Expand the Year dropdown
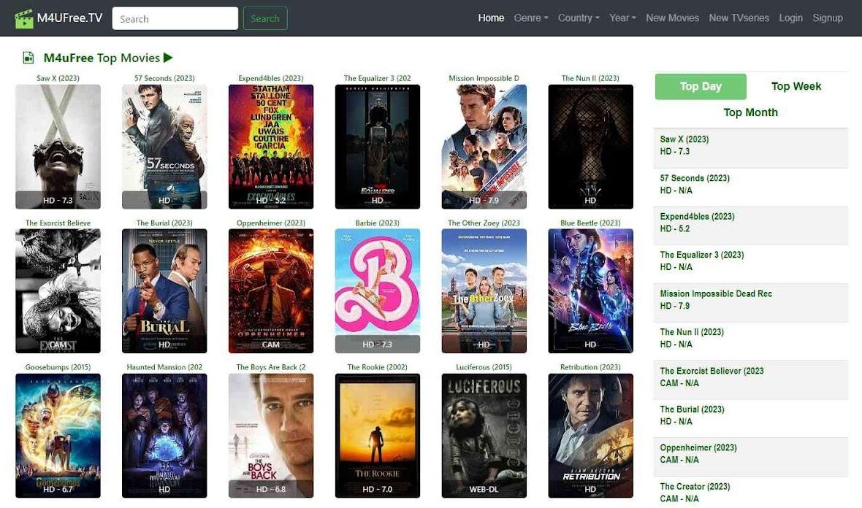The height and width of the screenshot is (508, 862). click(x=622, y=18)
